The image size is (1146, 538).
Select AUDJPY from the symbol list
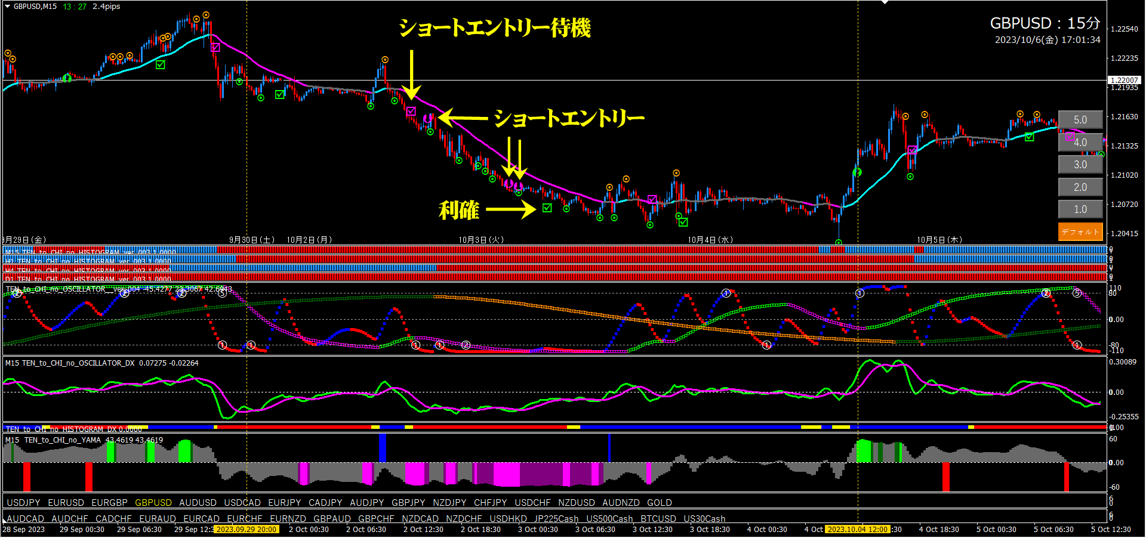click(x=367, y=503)
